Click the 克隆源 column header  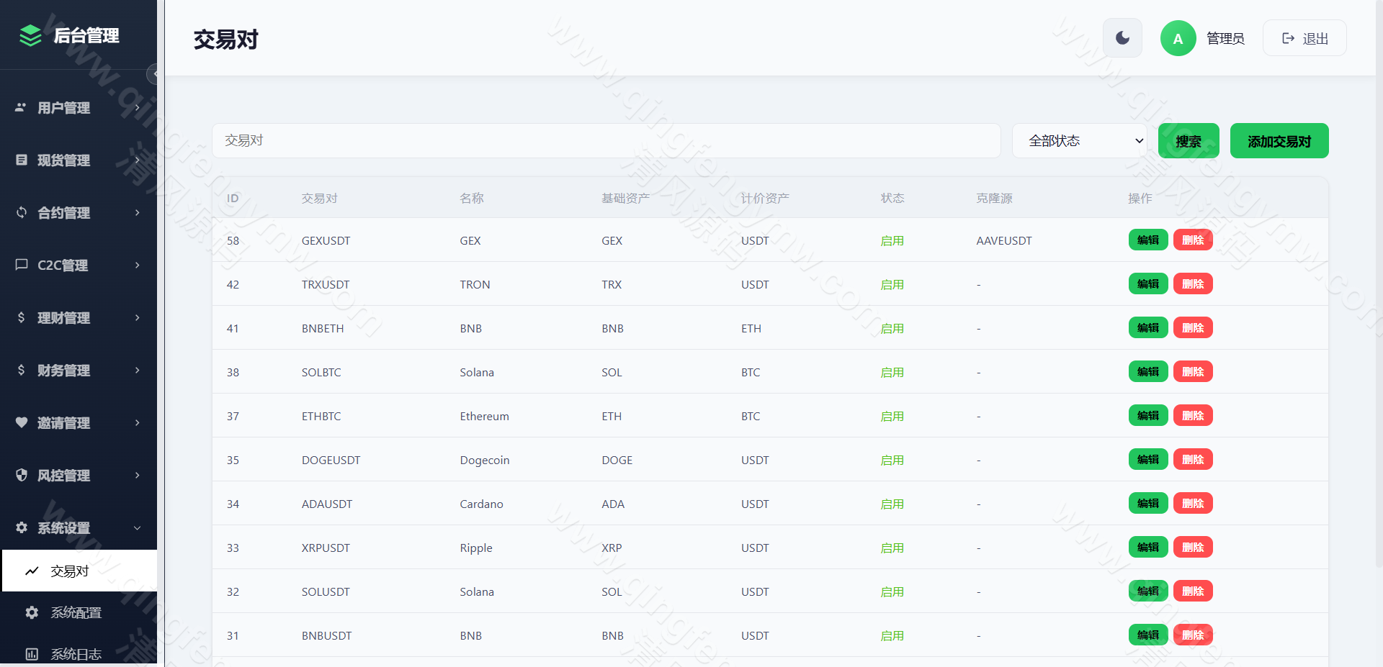click(994, 198)
